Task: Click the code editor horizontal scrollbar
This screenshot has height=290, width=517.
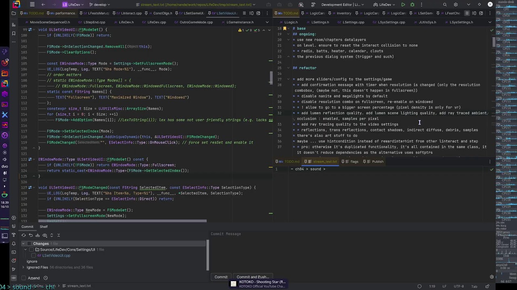Action: click(x=123, y=221)
